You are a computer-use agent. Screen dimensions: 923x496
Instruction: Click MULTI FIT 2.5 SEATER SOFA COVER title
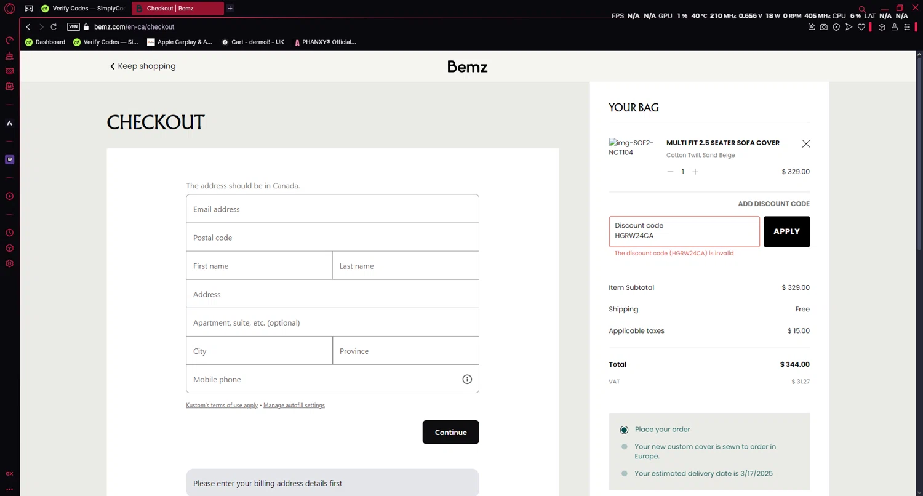click(723, 143)
